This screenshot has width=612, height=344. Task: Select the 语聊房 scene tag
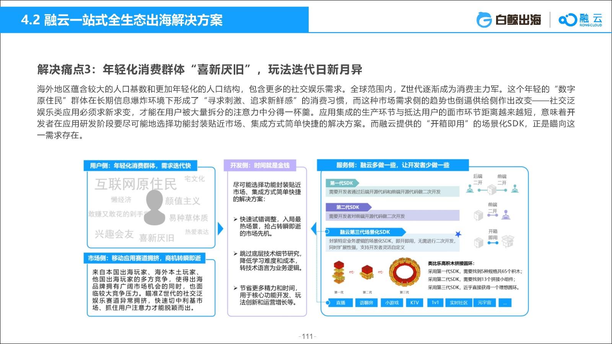366,303
